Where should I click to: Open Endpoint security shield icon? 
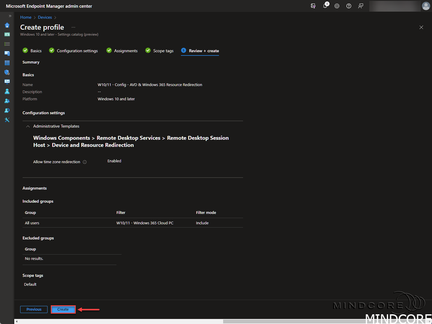coord(7,72)
